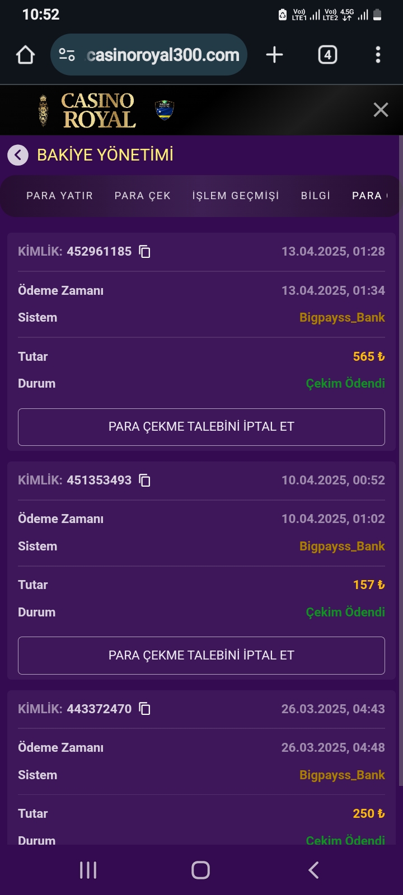Viewport: 403px width, 895px height.
Task: Switch to the Para Yatır tab
Action: tap(59, 196)
